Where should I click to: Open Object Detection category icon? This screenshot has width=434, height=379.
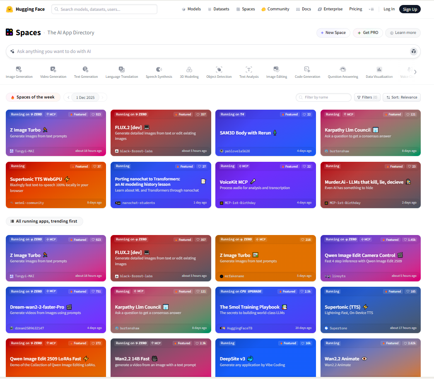[x=219, y=70]
